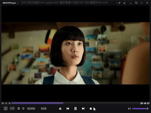Enter fullscreen mode with corner brackets icon
This screenshot has width=151, height=113.
(x=142, y=3)
